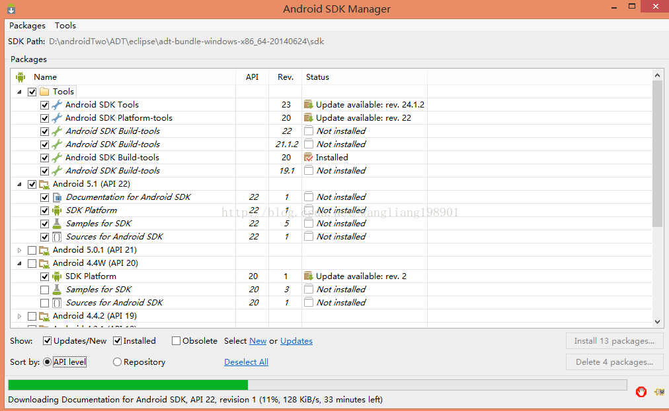Image resolution: width=669 pixels, height=411 pixels.
Task: Click the braces icon for Sources API 20
Action: click(x=57, y=303)
